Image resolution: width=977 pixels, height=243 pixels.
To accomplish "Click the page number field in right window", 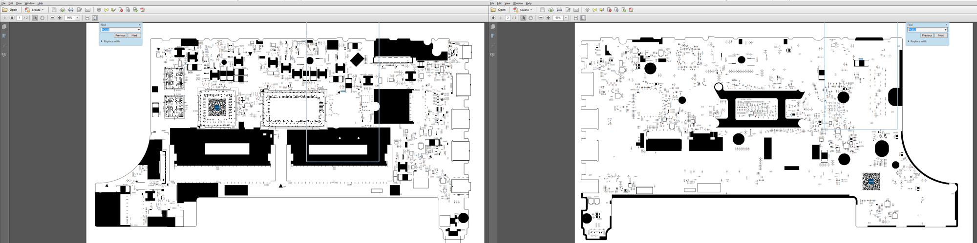I will [x=508, y=18].
